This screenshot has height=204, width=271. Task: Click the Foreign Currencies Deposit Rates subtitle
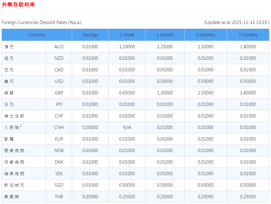(42, 22)
